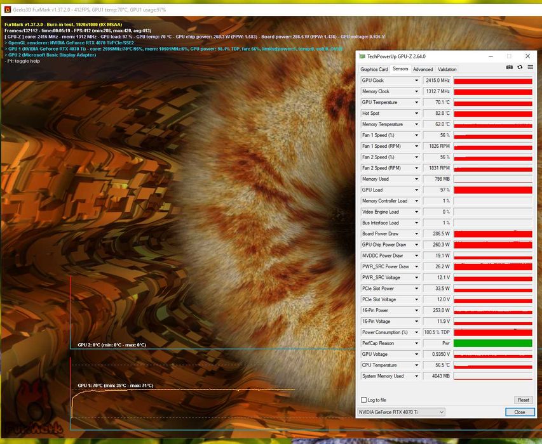This screenshot has width=542, height=444.
Task: Switch to the Graphics Card tab
Action: coord(374,69)
